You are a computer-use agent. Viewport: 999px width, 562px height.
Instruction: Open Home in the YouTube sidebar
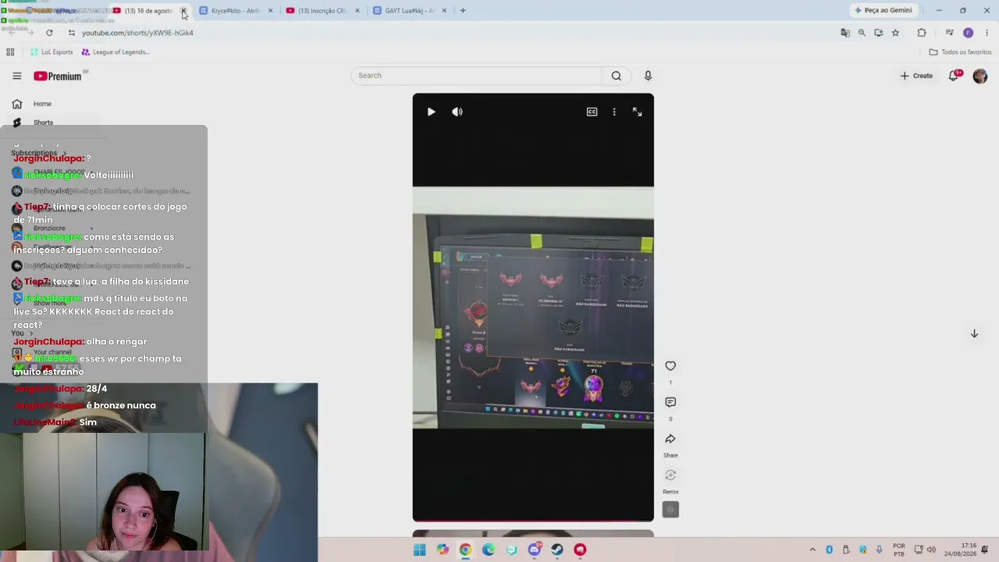(x=42, y=104)
